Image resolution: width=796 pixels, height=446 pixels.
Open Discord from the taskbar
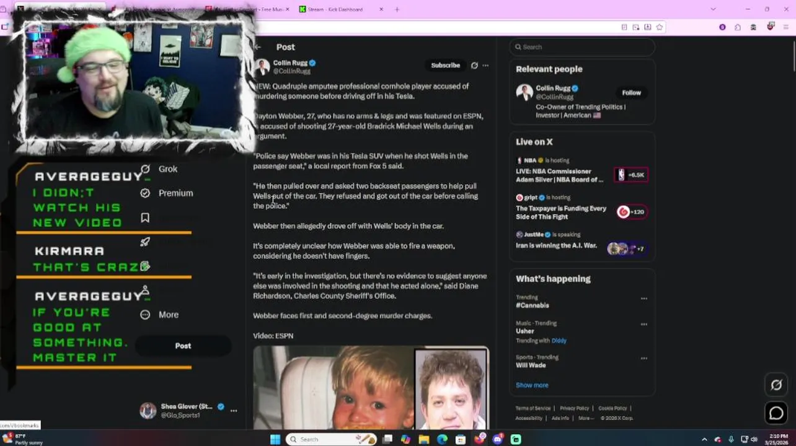498,439
